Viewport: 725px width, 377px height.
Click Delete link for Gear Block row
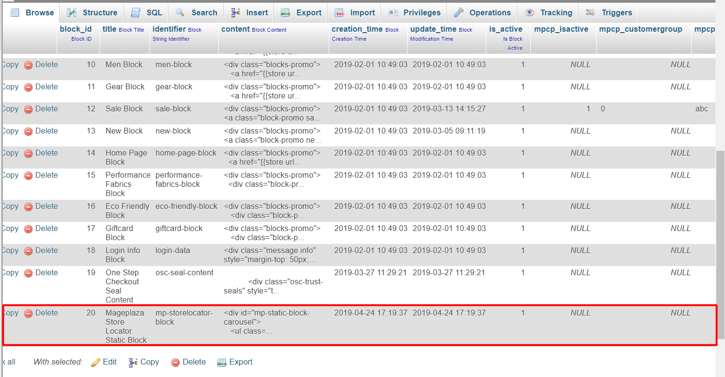point(46,87)
